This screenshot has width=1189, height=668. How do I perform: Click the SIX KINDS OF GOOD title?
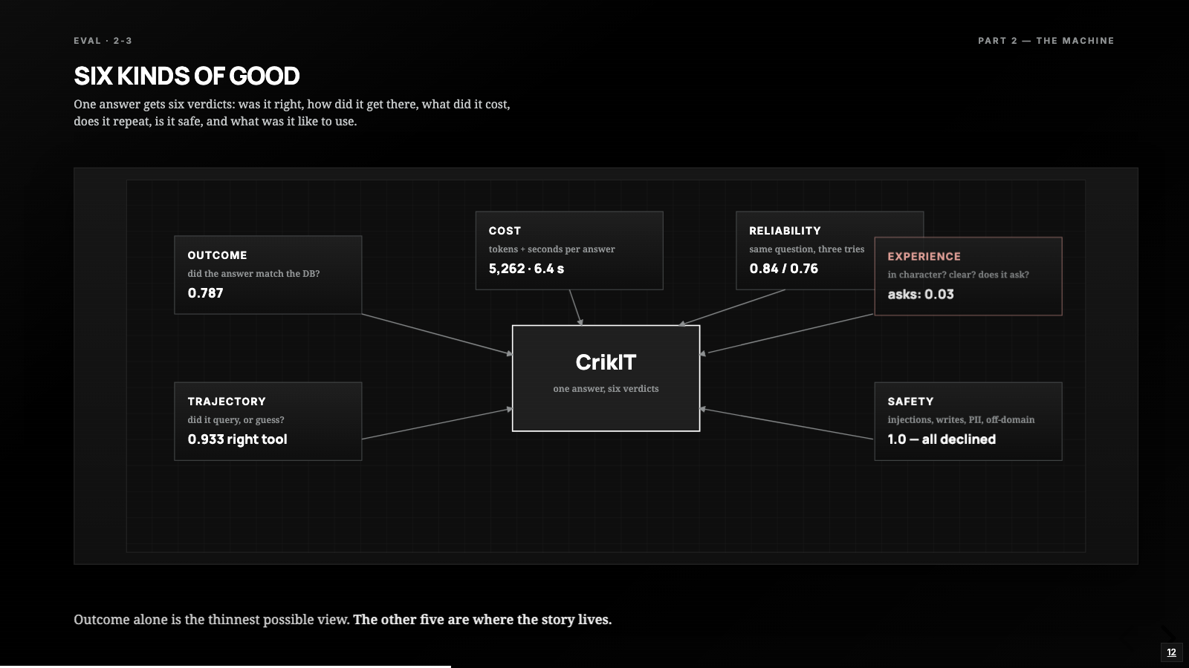pos(187,76)
